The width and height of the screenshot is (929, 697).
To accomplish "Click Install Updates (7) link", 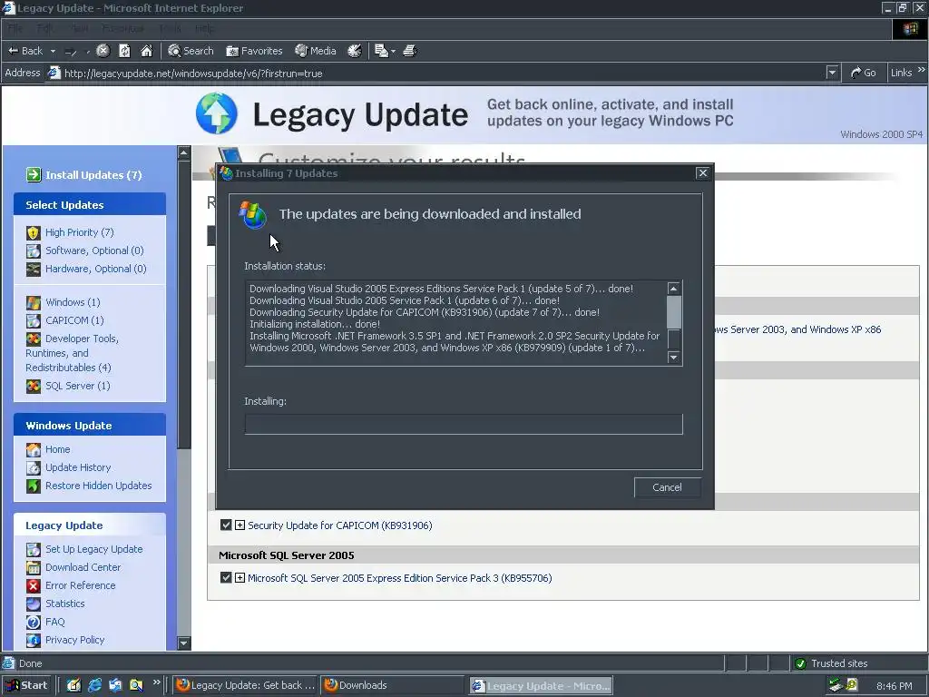I will tap(93, 175).
